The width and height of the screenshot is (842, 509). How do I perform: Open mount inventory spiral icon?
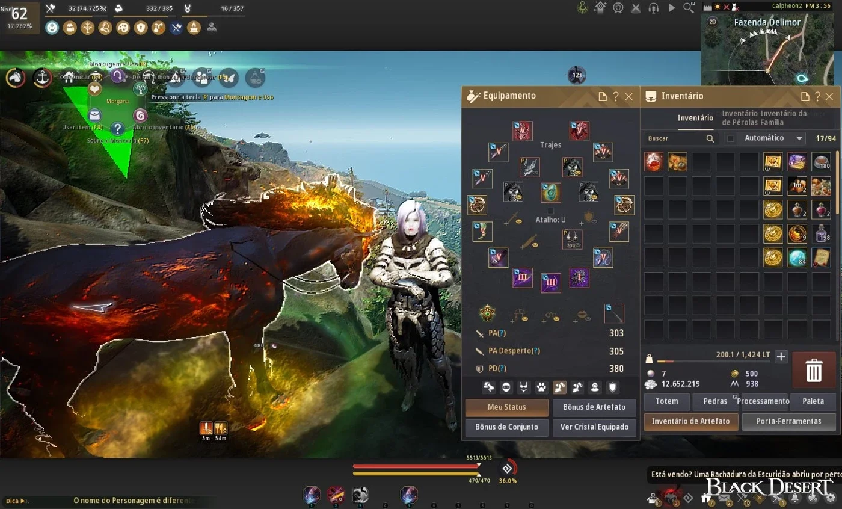coord(140,115)
